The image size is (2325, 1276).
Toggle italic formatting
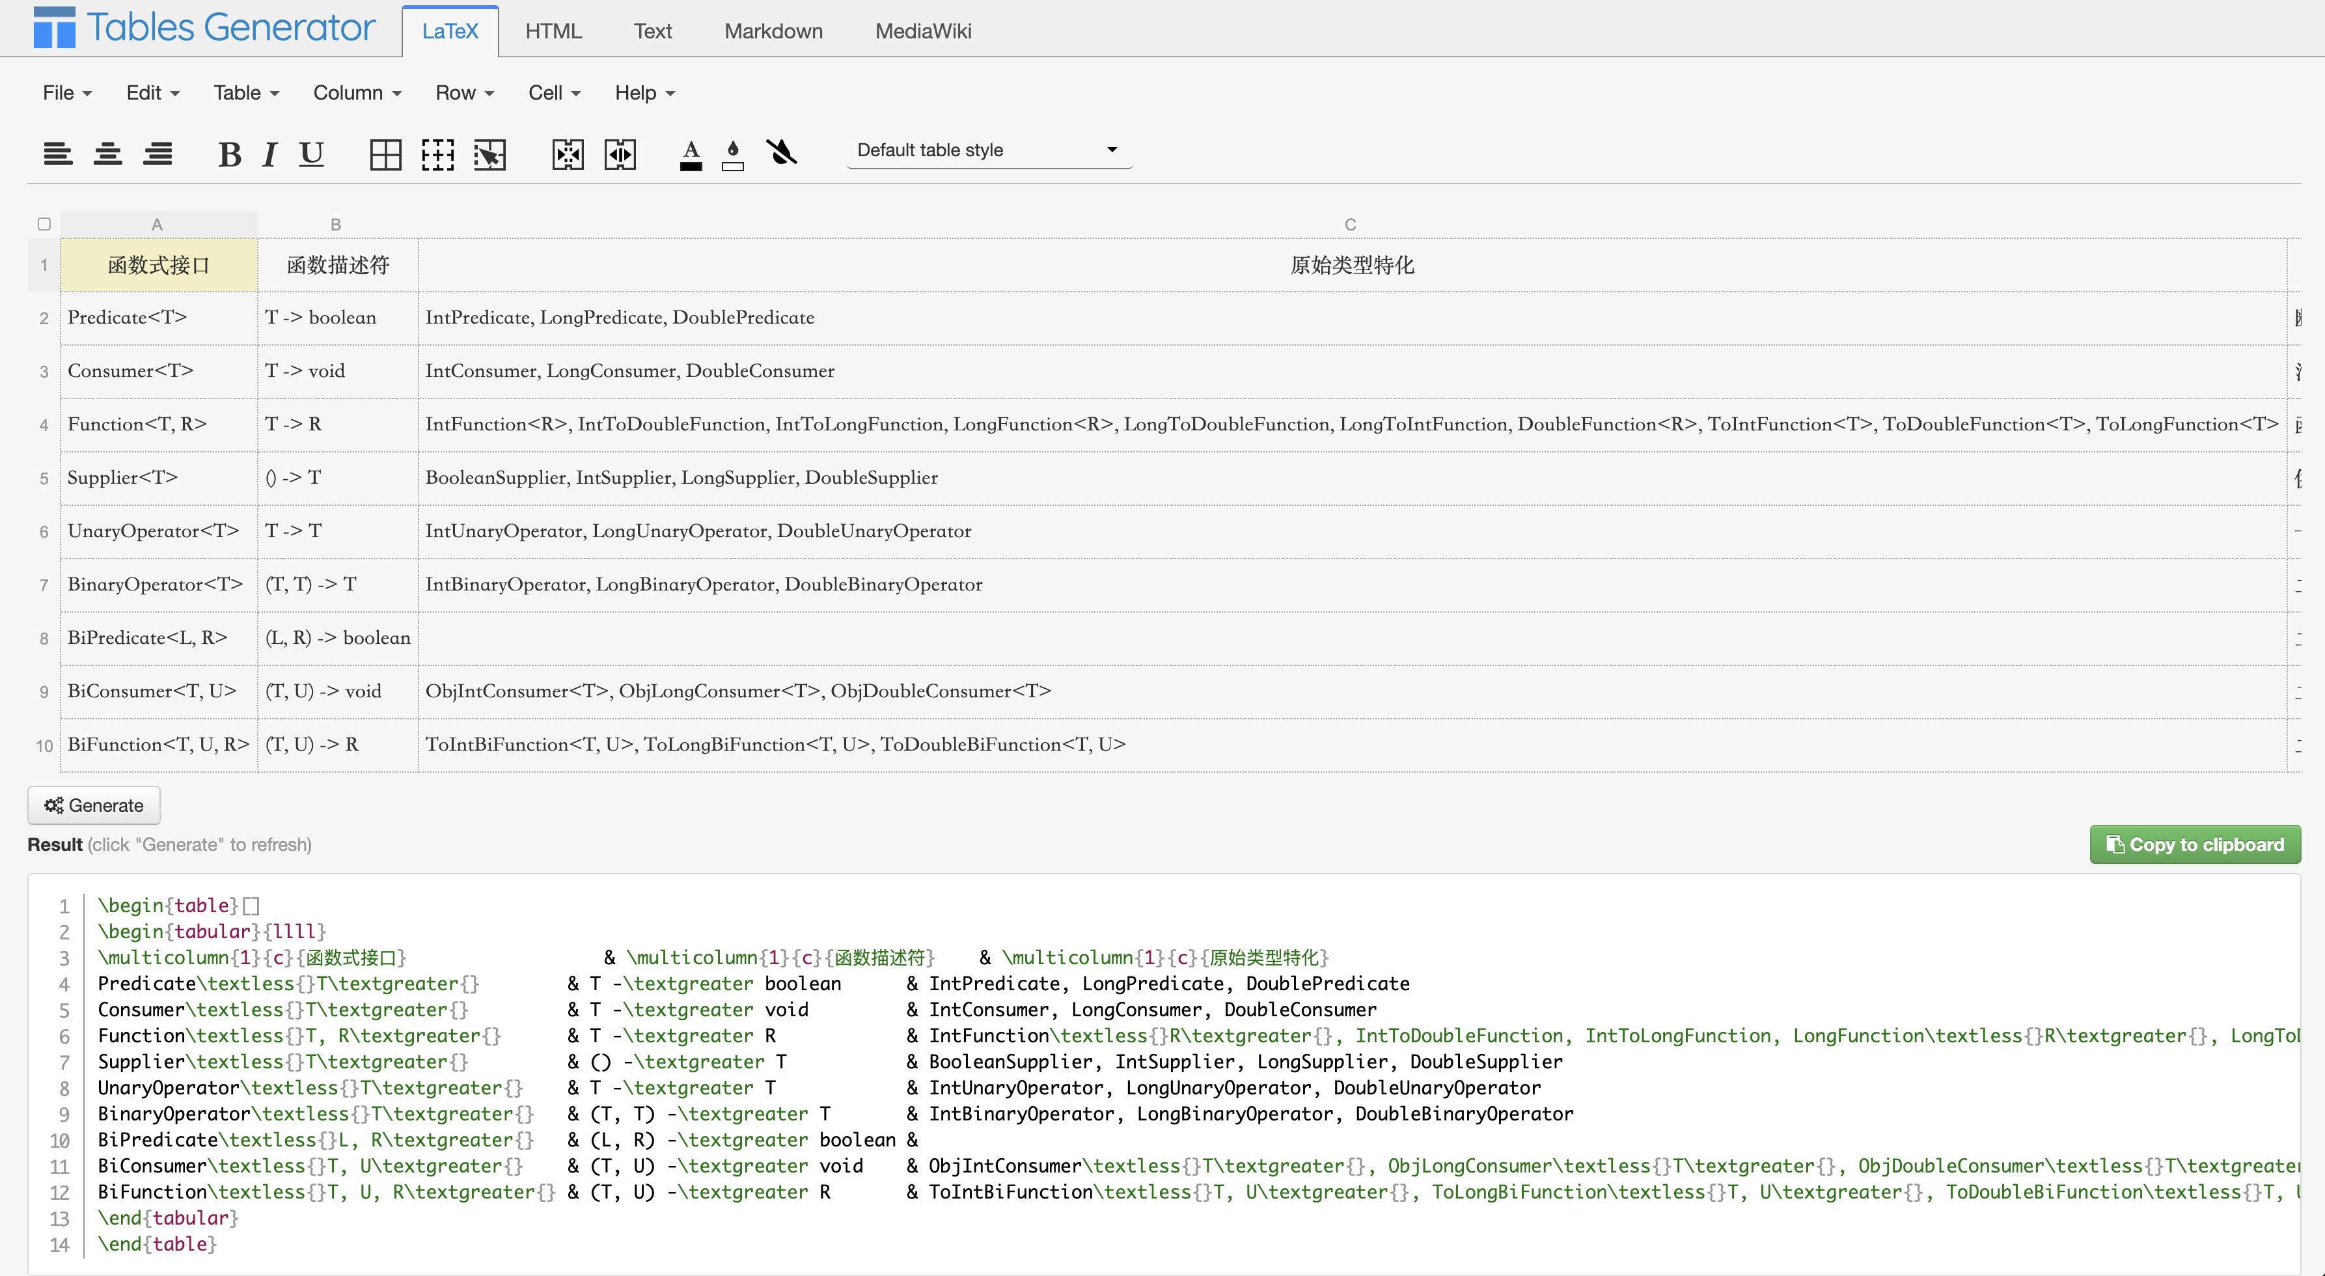click(x=269, y=154)
